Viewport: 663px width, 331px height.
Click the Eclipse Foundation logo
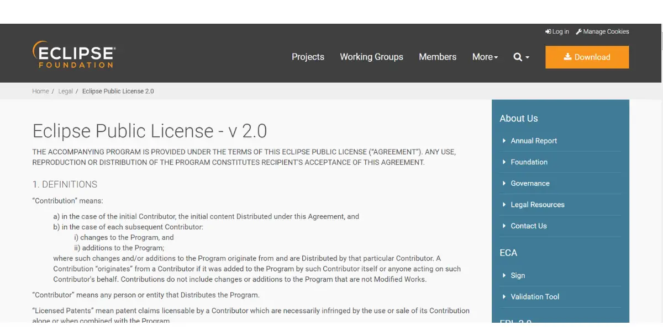[74, 55]
